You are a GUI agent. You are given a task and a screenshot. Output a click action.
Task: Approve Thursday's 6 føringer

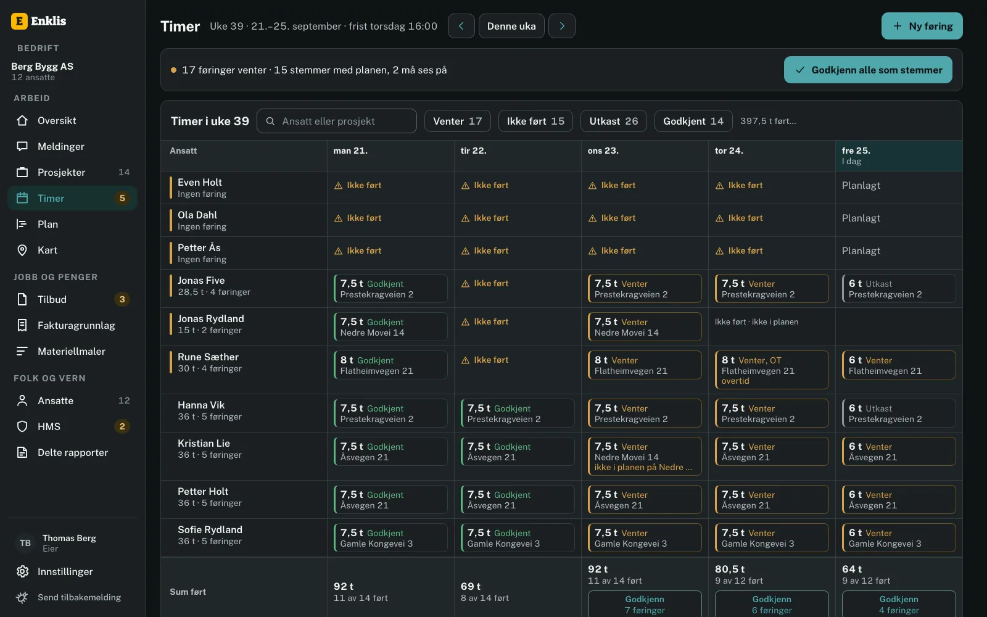tap(772, 604)
